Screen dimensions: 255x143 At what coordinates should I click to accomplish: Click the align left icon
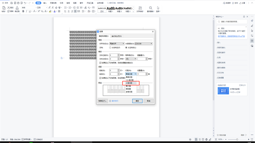[65, 11]
